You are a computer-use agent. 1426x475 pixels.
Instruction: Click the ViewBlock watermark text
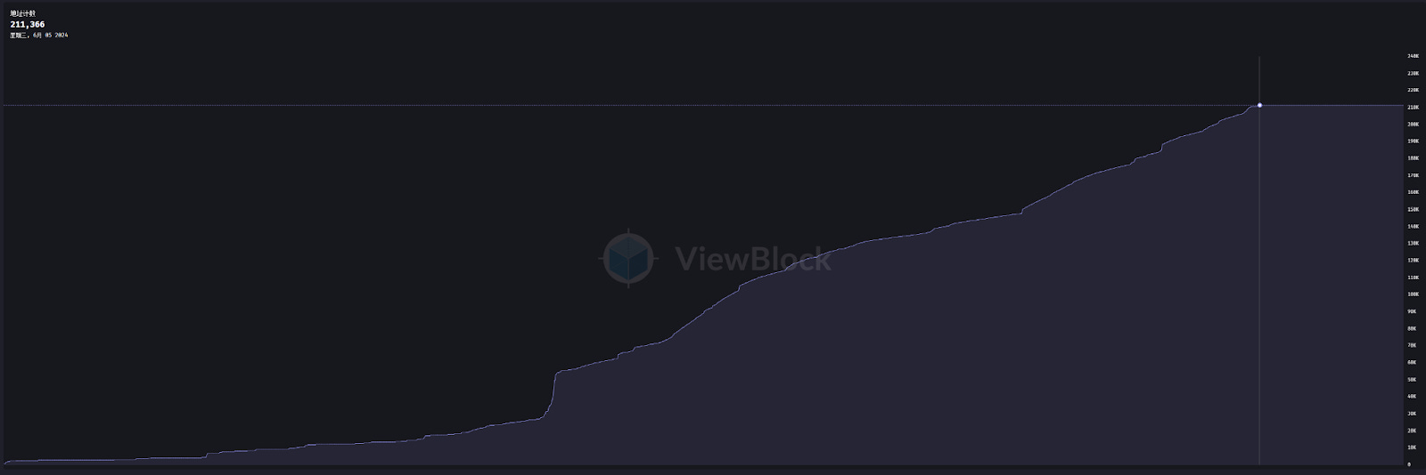point(754,259)
